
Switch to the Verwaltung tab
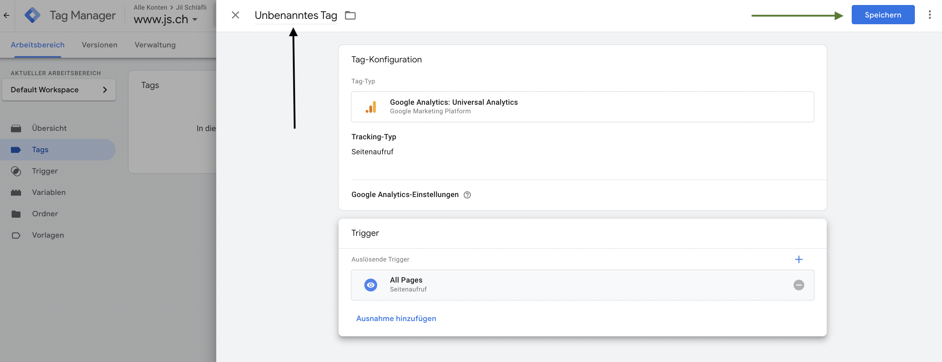(155, 45)
